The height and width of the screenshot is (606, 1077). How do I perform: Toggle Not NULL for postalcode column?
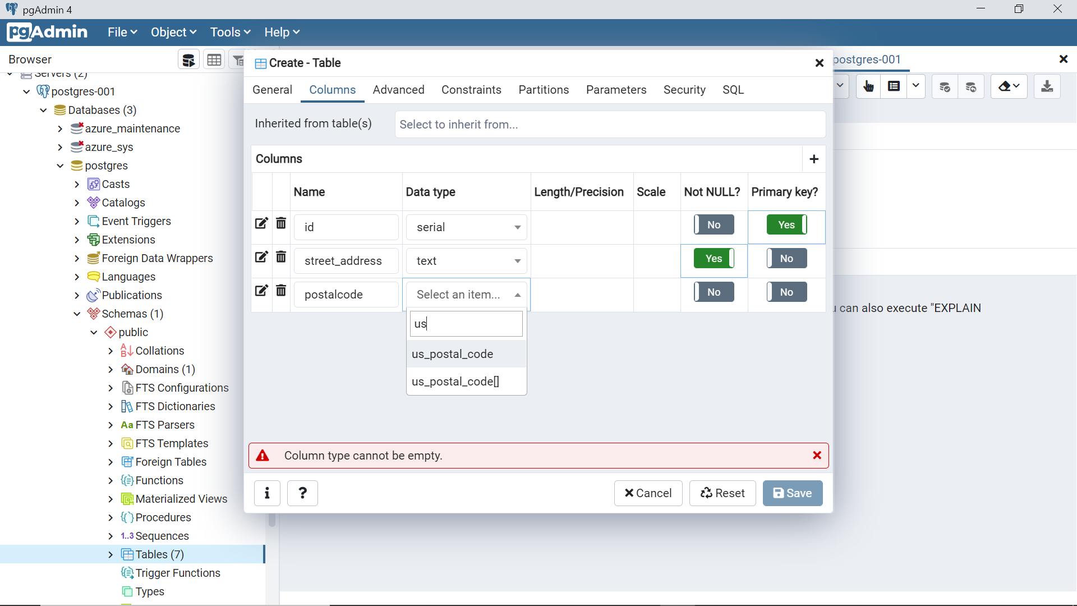pyautogui.click(x=714, y=292)
